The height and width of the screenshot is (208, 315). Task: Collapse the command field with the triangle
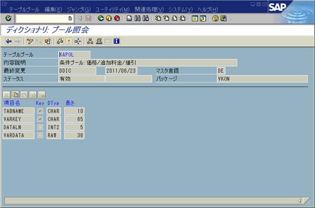point(80,19)
